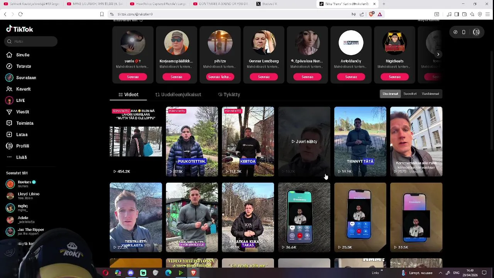The image size is (494, 278).
Task: Open Microsoft Edge from the taskbar
Action: [168, 273]
